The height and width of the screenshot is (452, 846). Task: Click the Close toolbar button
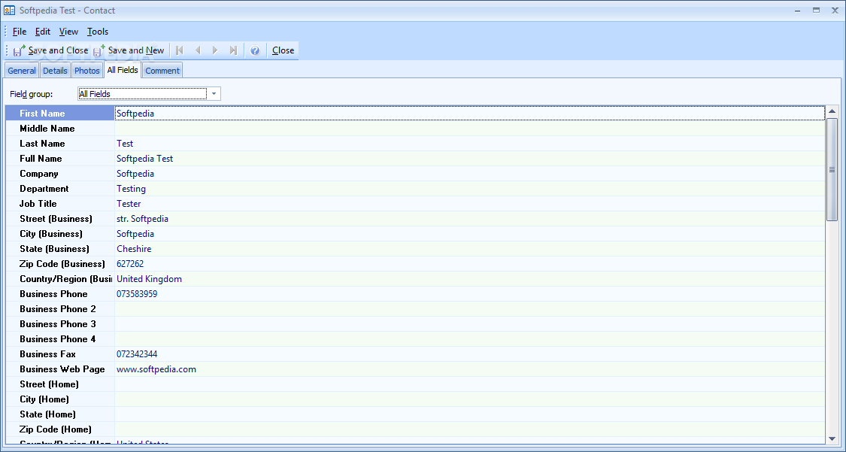coord(283,50)
